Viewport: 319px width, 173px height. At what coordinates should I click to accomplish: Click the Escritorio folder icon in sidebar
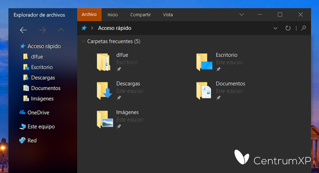tap(26, 67)
